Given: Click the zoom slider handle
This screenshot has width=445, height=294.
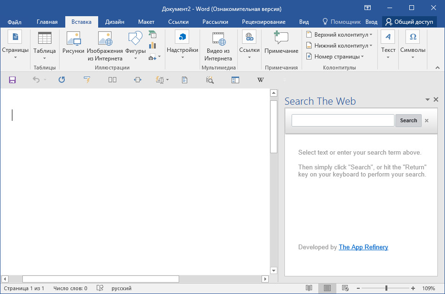Looking at the screenshot, I should tap(386, 288).
